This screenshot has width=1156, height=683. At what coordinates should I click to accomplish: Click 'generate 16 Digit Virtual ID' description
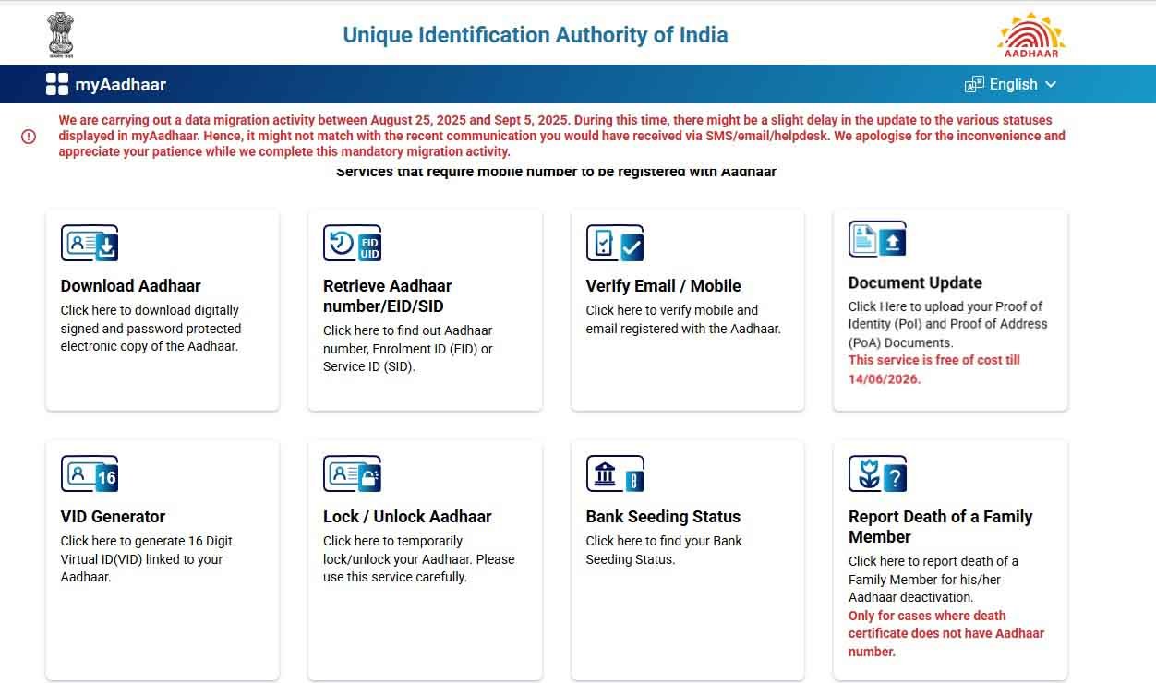coord(147,559)
